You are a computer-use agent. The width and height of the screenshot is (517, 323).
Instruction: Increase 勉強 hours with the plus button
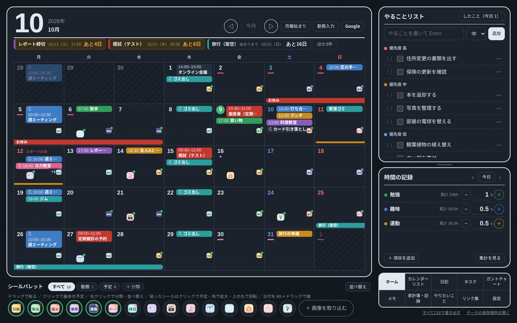(x=499, y=195)
